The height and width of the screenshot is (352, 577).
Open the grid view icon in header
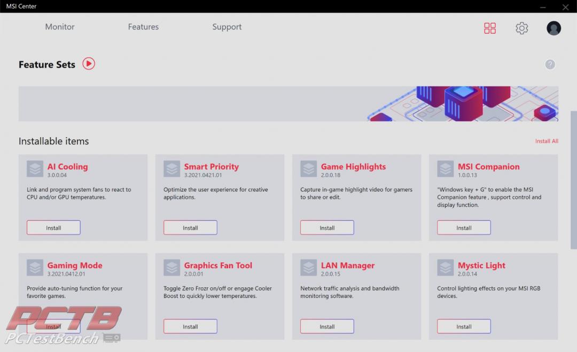490,28
